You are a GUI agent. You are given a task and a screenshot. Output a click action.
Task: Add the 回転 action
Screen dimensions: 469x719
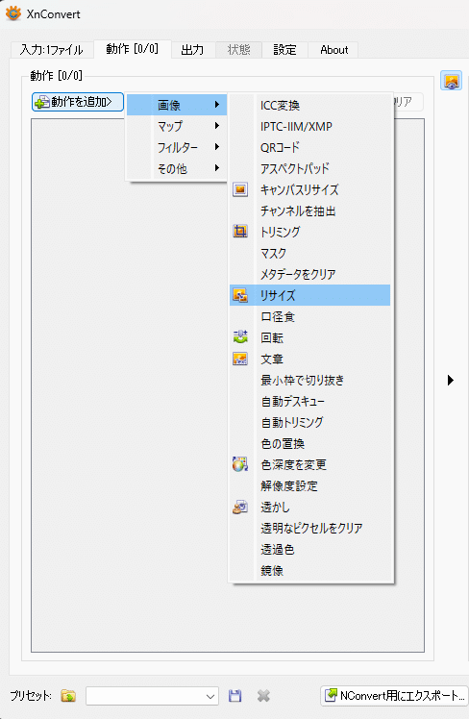pyautogui.click(x=309, y=337)
